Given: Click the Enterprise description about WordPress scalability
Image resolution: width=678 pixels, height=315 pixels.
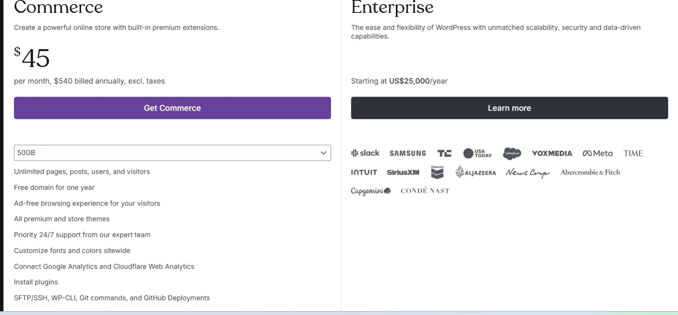Looking at the screenshot, I should click(x=496, y=32).
